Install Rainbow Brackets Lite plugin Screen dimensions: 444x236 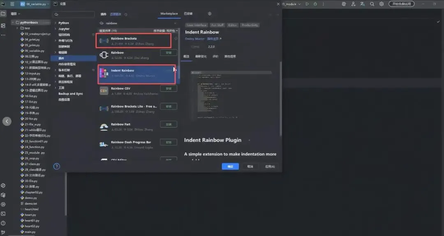point(169,106)
